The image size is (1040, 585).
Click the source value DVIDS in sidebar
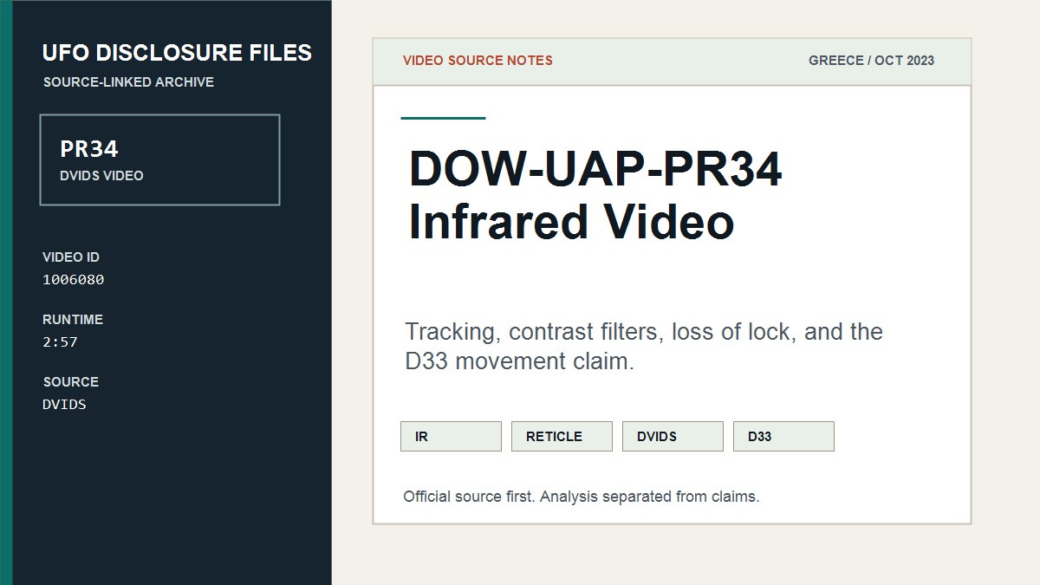coord(64,405)
